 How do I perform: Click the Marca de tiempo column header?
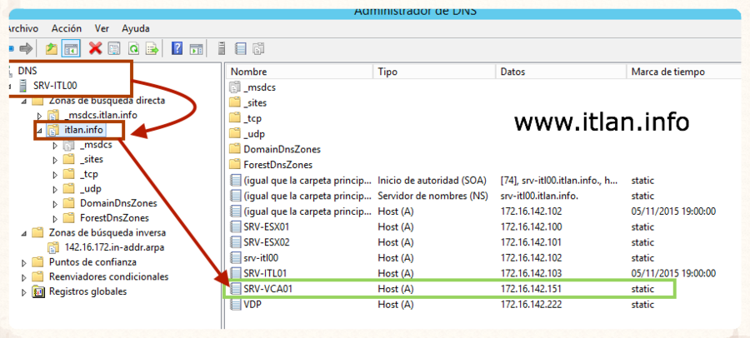(668, 72)
